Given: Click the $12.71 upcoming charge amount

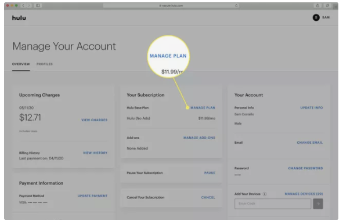Looking at the screenshot, I should (30, 117).
